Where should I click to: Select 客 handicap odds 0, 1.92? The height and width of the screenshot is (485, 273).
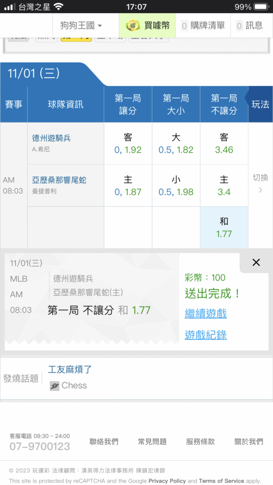tap(128, 144)
